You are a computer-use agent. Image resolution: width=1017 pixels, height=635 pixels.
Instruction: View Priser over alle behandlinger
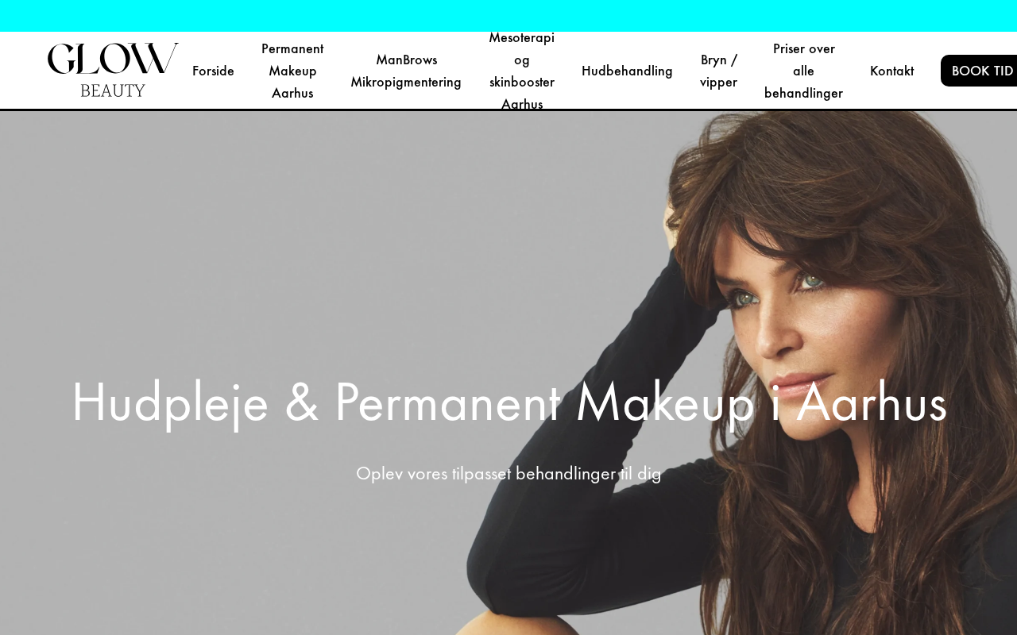click(803, 71)
